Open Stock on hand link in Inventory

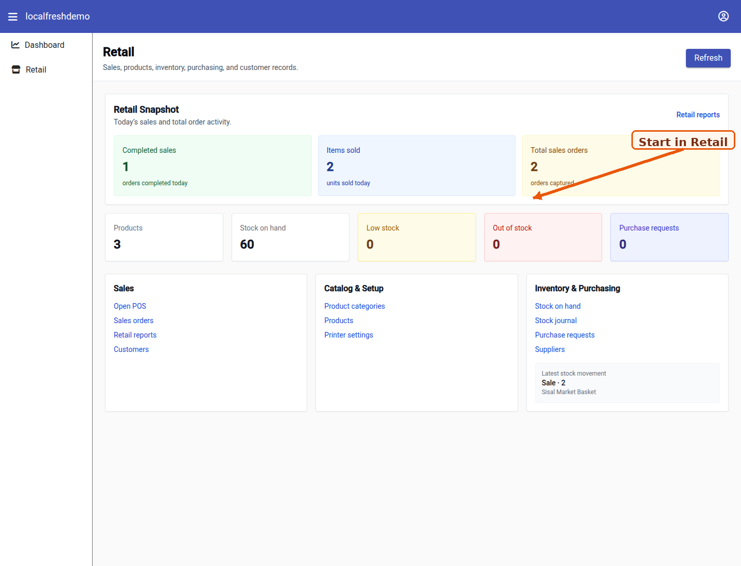click(558, 306)
